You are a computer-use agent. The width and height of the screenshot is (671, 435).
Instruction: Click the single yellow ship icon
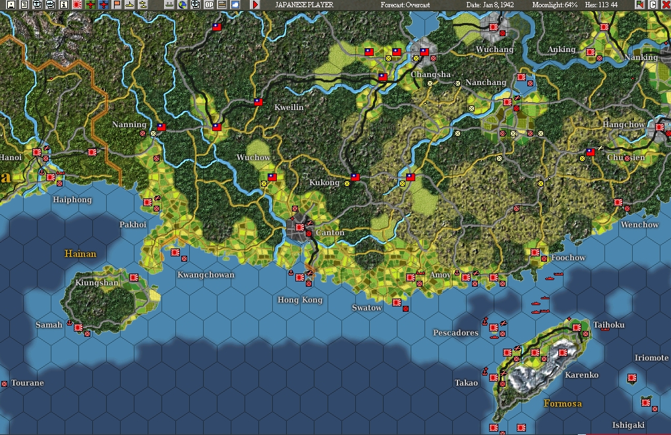[x=130, y=5]
